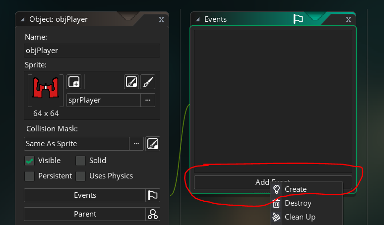Viewport: 384px width, 225px height.
Task: Enable the Persistent checkbox
Action: pos(30,176)
